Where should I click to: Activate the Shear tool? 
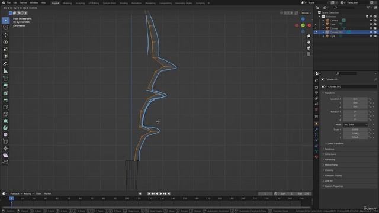(5, 155)
